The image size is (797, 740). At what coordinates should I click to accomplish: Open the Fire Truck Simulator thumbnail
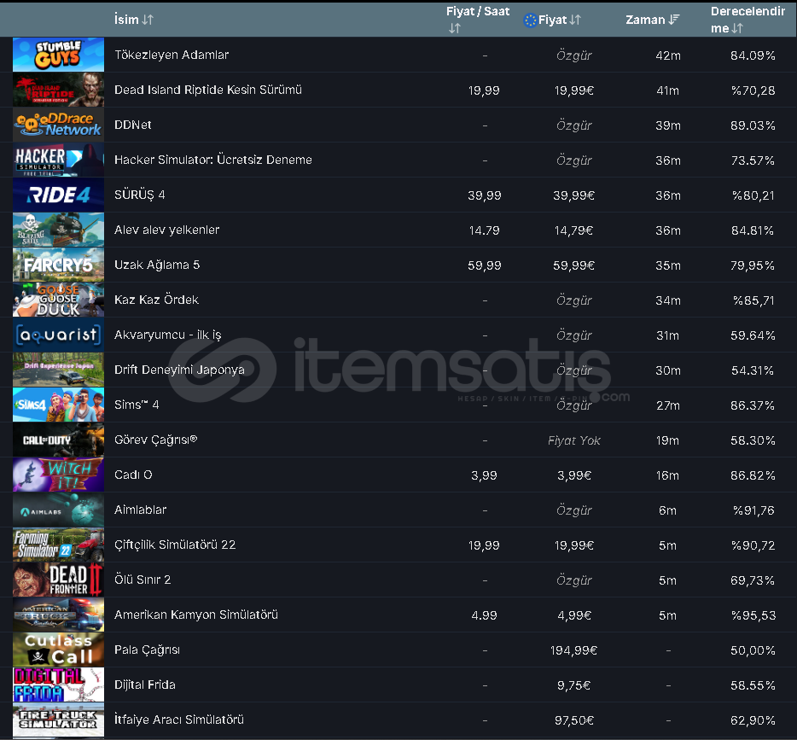click(59, 720)
